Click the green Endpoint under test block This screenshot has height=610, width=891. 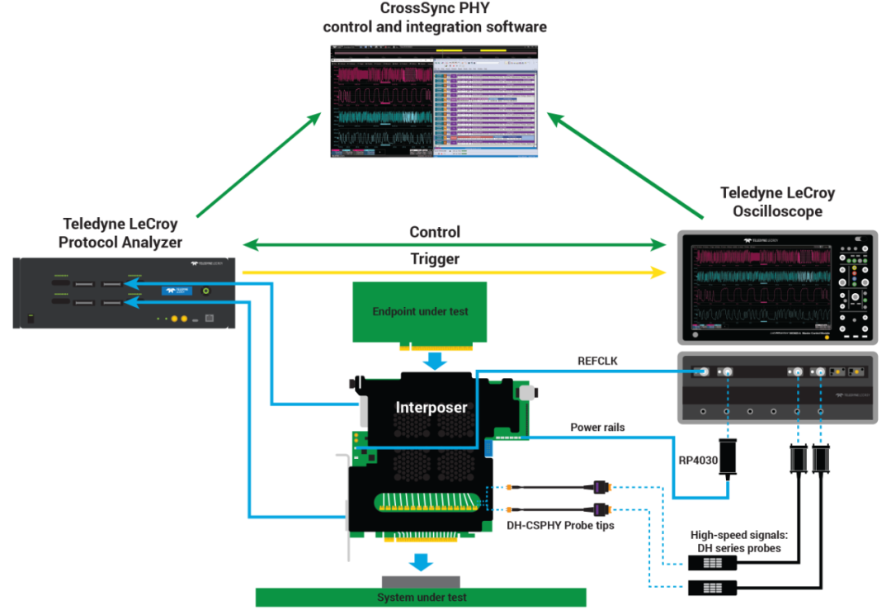coord(419,311)
